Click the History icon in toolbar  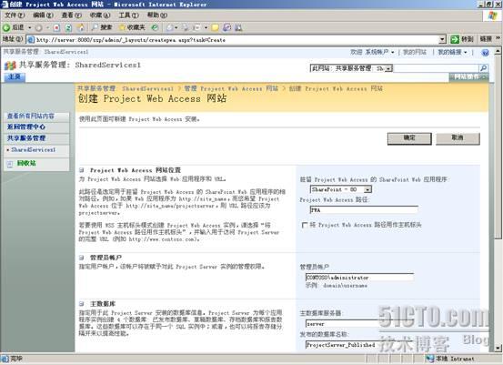[155, 27]
